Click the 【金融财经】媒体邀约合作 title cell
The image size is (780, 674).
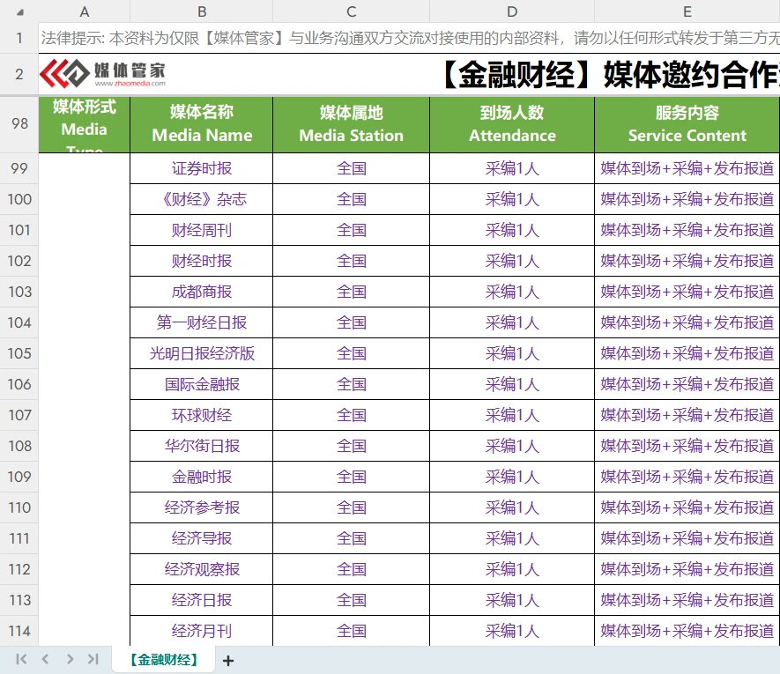click(409, 74)
